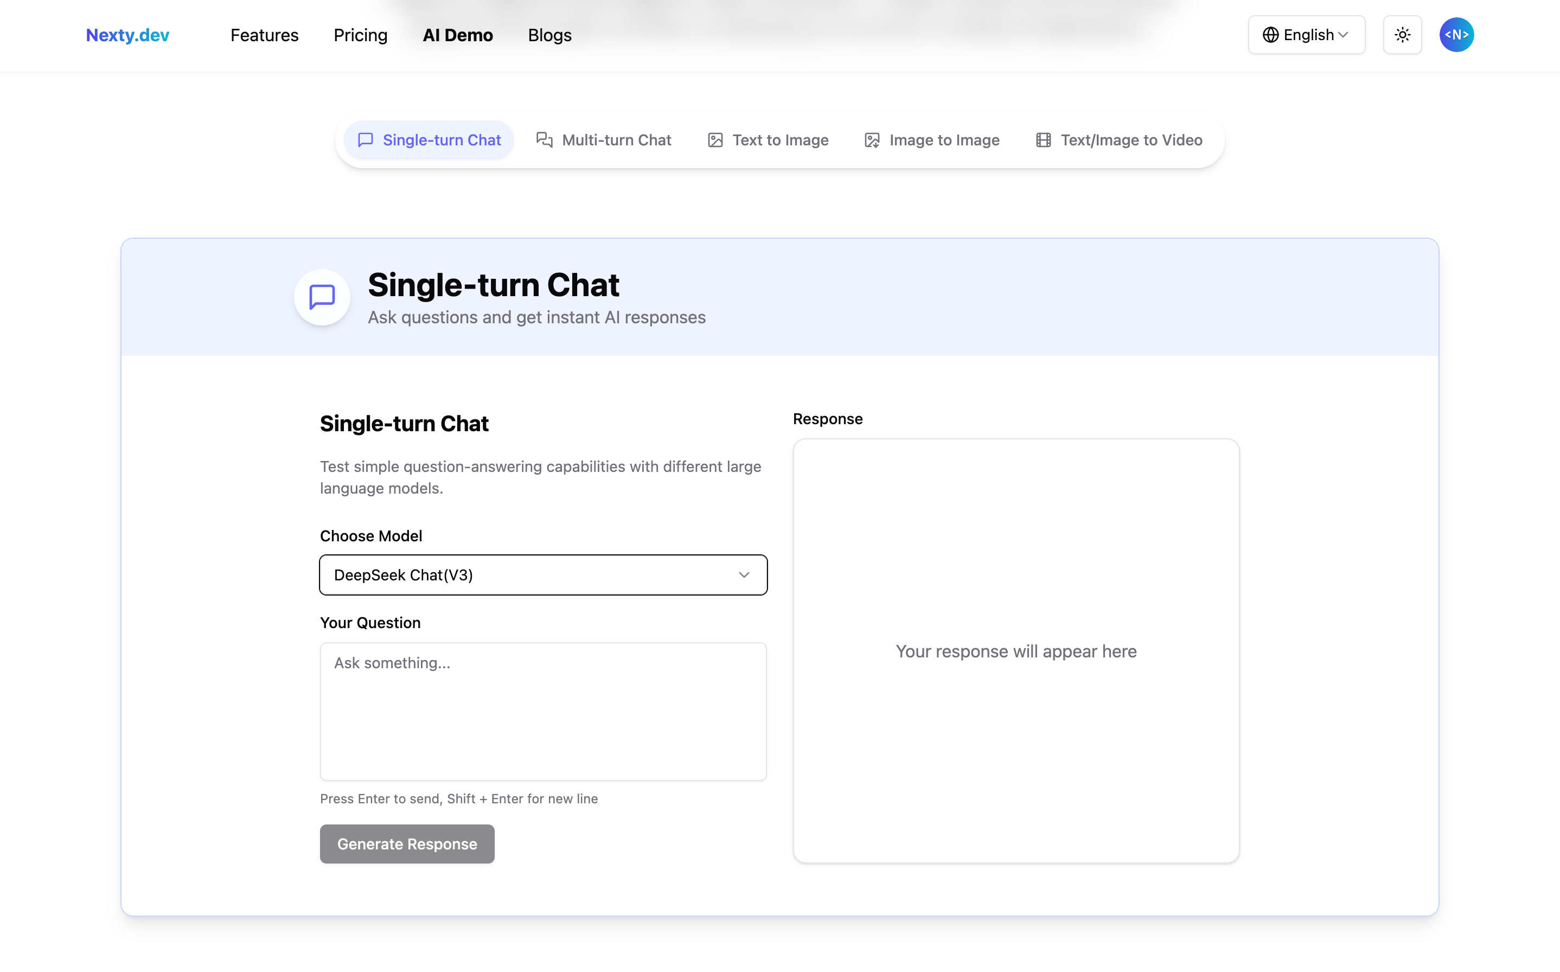Click the large chat bubble header icon
Viewport: 1560px width, 972px height.
(322, 297)
